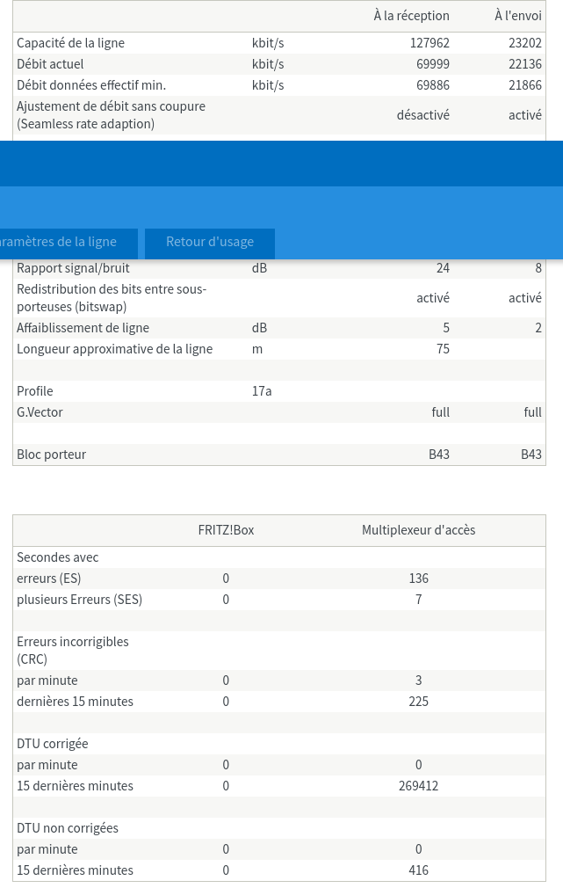Click the À l'envoi column header
The height and width of the screenshot is (888, 563).
click(517, 16)
